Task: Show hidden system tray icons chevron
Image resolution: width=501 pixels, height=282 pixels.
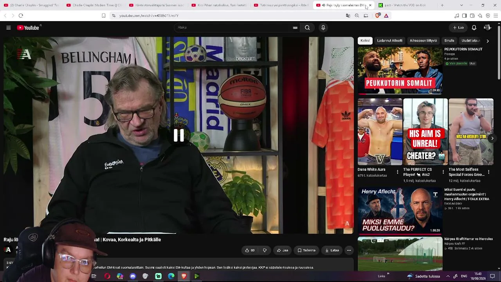Action: point(448,276)
